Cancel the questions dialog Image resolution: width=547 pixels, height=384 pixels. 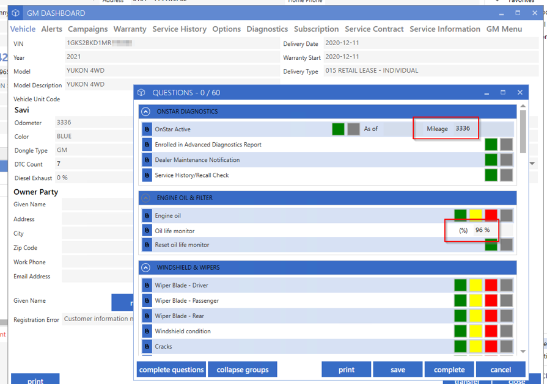501,369
